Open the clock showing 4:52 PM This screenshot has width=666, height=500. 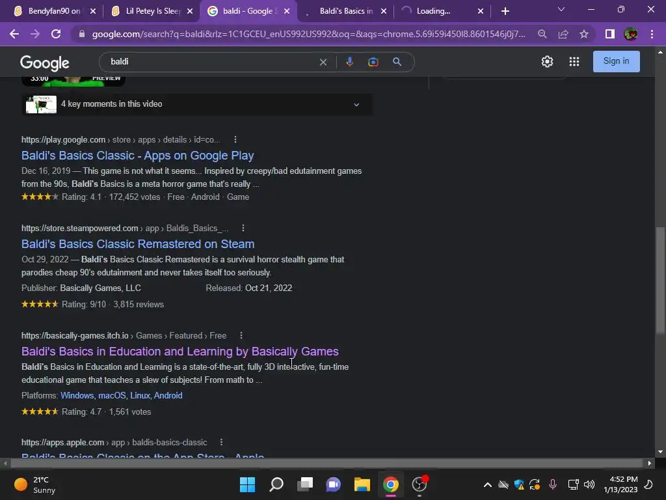click(620, 484)
